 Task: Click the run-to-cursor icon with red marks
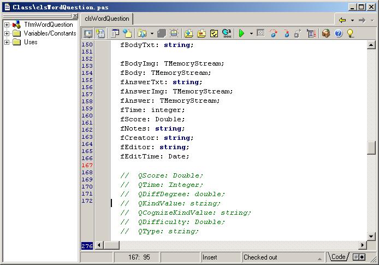[311, 34]
